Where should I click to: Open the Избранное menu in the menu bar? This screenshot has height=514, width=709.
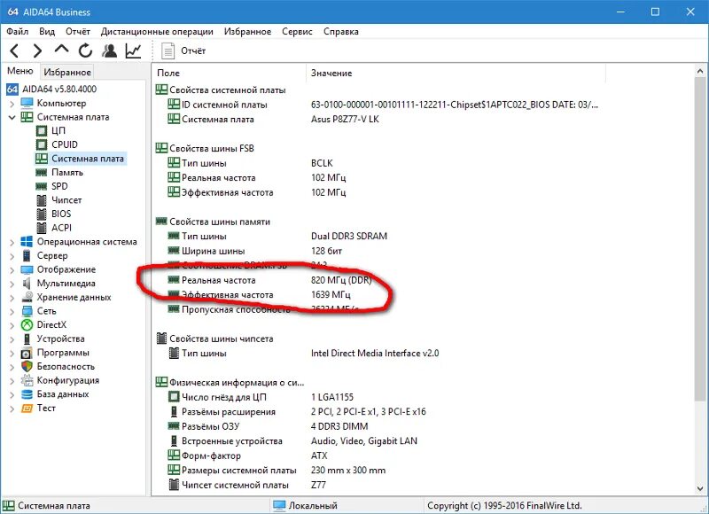[x=247, y=32]
